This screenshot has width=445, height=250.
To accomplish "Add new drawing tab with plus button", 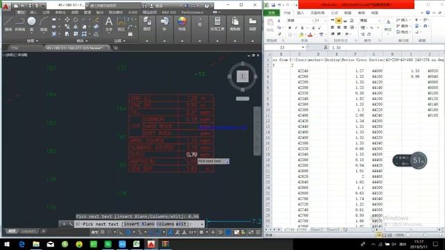I will (x=116, y=48).
